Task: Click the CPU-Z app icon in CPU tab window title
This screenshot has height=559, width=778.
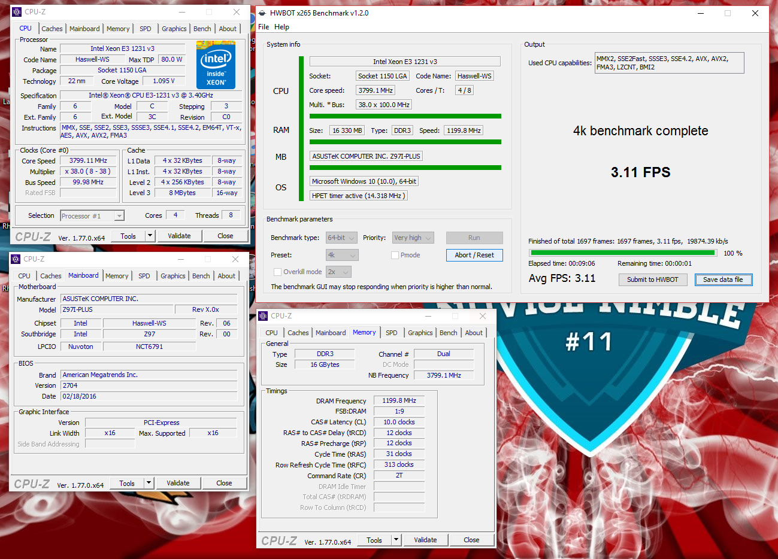Action: pyautogui.click(x=17, y=12)
